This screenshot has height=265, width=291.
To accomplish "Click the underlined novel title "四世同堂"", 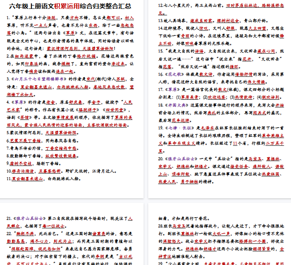I will tap(114, 110).
